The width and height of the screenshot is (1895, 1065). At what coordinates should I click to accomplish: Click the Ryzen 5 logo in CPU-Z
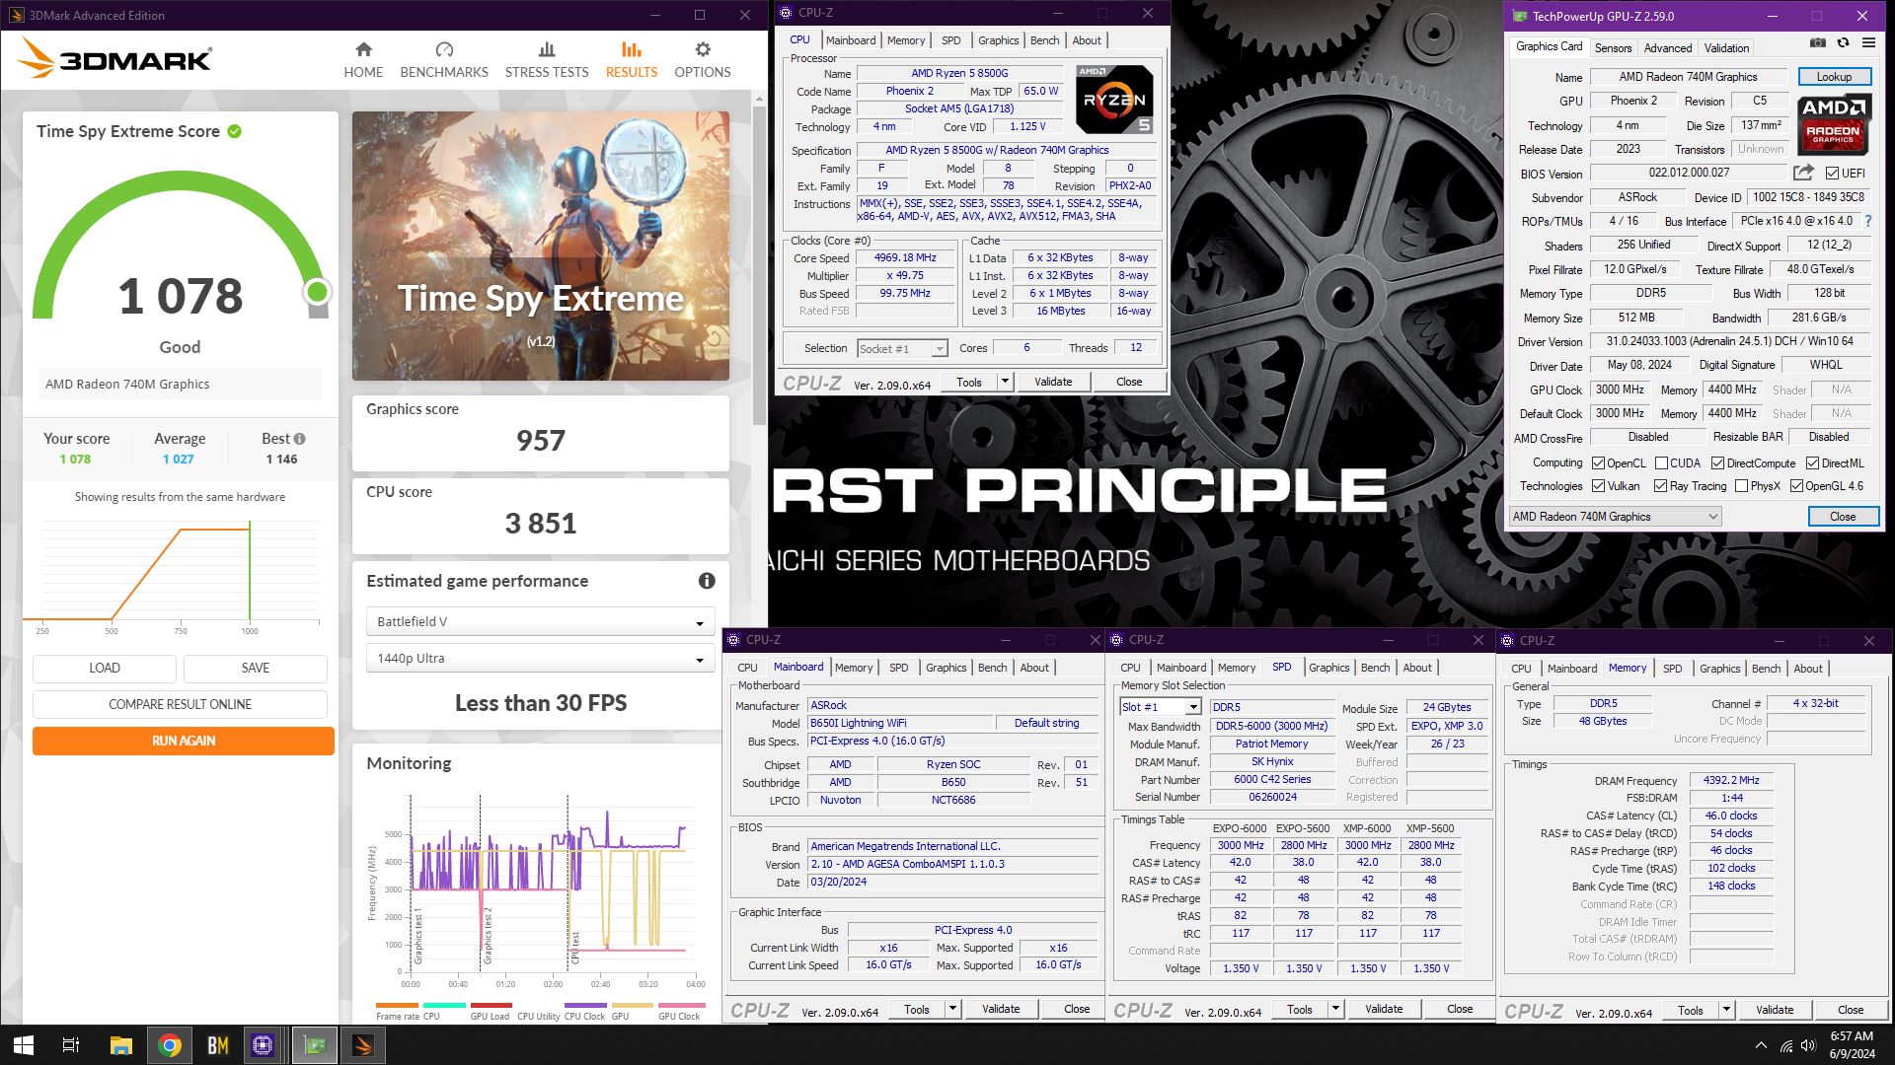point(1113,100)
